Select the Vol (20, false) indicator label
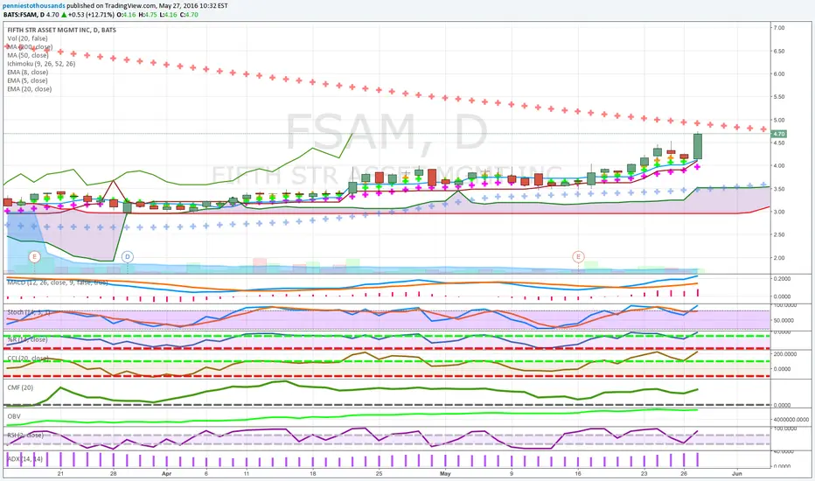This screenshot has width=815, height=481. pyautogui.click(x=28, y=38)
